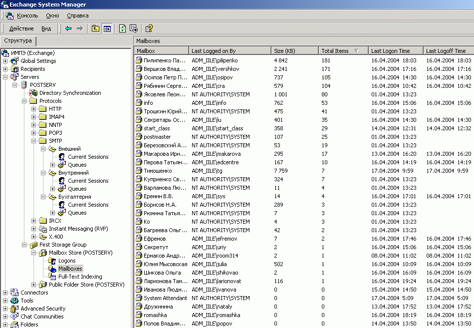474x328 pixels.
Task: Select the romashka mailbox row
Action: (304, 315)
